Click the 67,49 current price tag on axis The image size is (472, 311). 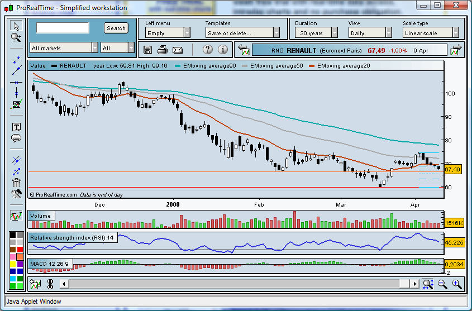(x=452, y=169)
